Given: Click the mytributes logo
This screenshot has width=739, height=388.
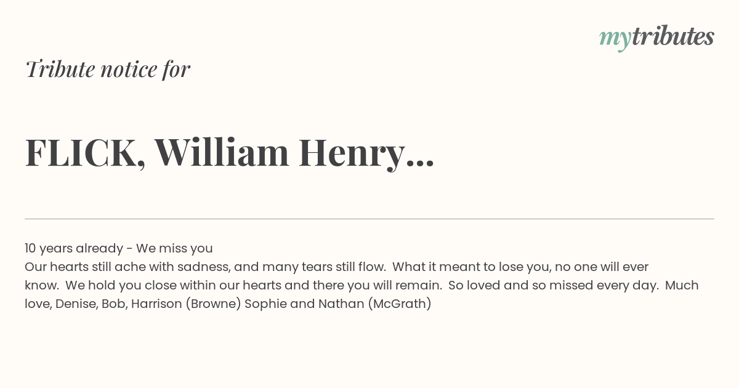Looking at the screenshot, I should point(656,38).
